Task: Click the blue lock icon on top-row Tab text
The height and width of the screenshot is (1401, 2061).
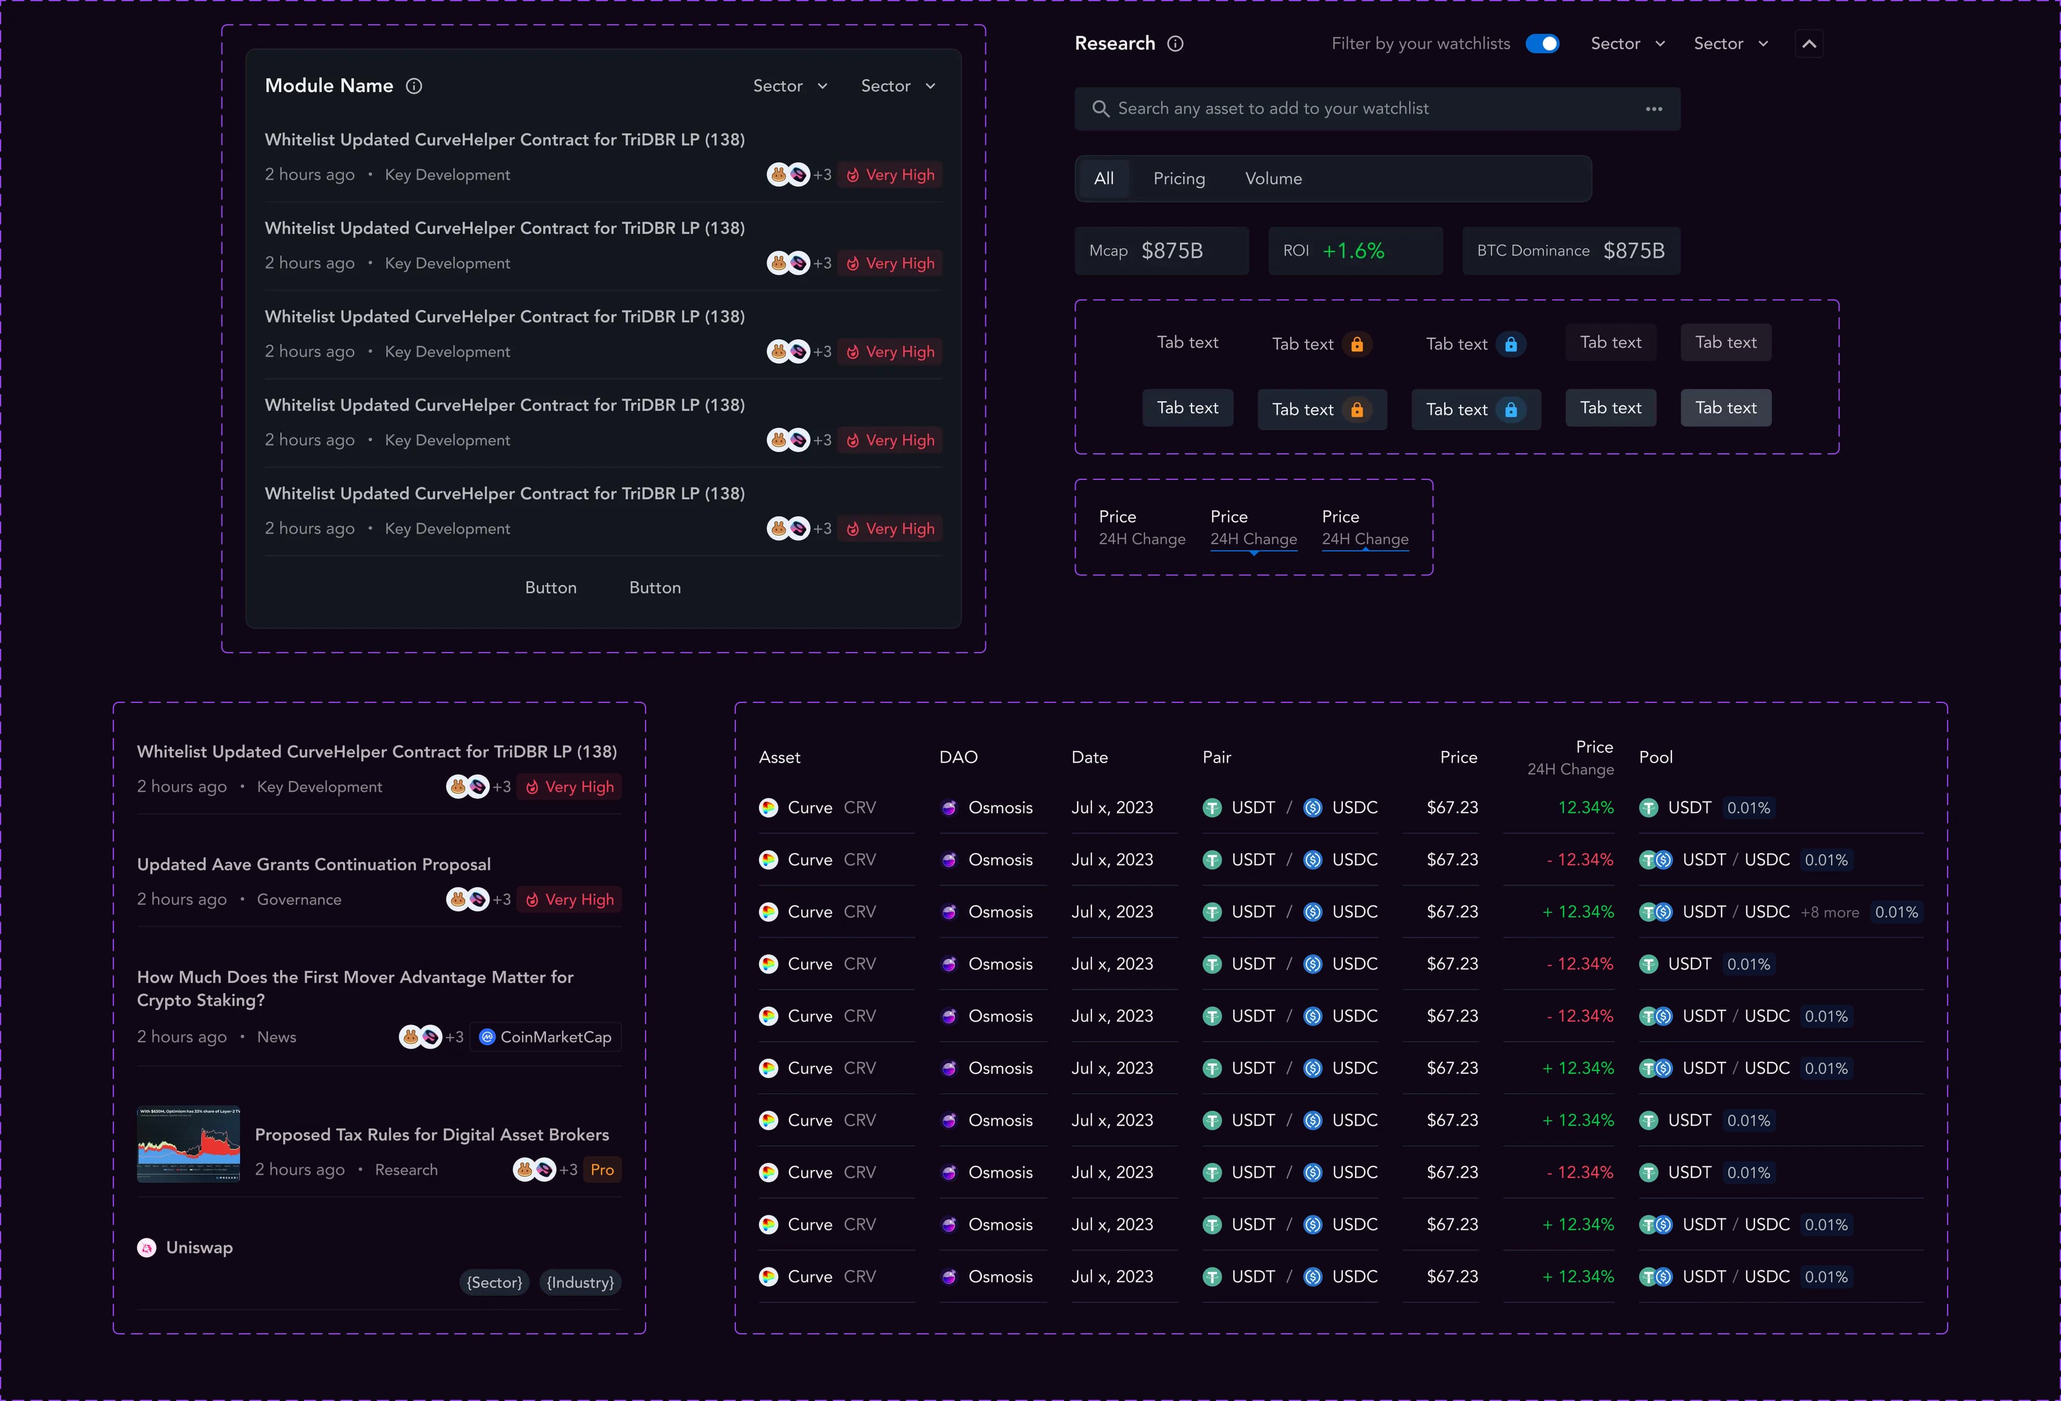Action: click(x=1511, y=344)
